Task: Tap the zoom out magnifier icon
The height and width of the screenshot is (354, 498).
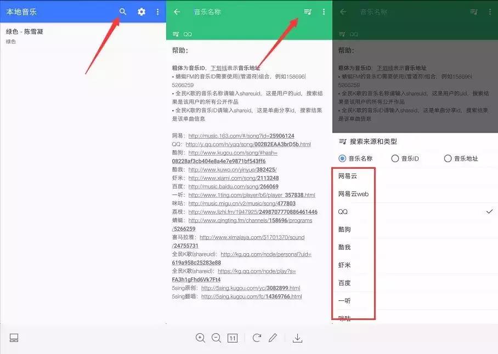Action: [216, 338]
